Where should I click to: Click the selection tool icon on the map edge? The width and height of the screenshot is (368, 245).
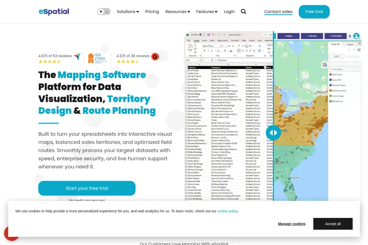325,65
